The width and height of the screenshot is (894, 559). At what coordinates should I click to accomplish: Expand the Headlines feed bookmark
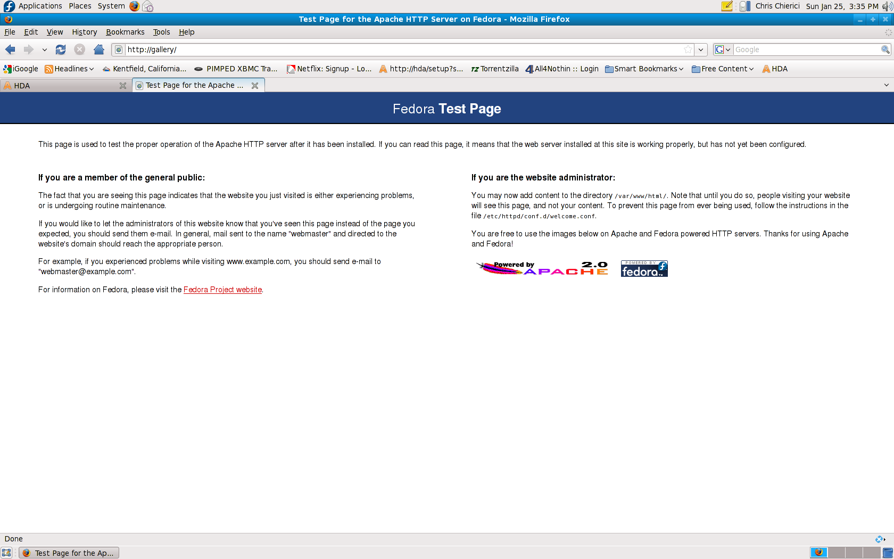69,69
